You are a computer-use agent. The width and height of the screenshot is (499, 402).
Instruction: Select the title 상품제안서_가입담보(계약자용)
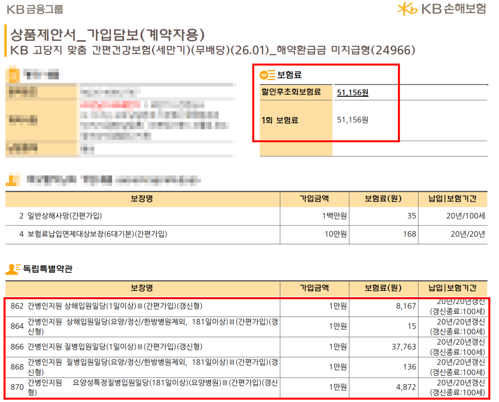pos(107,35)
